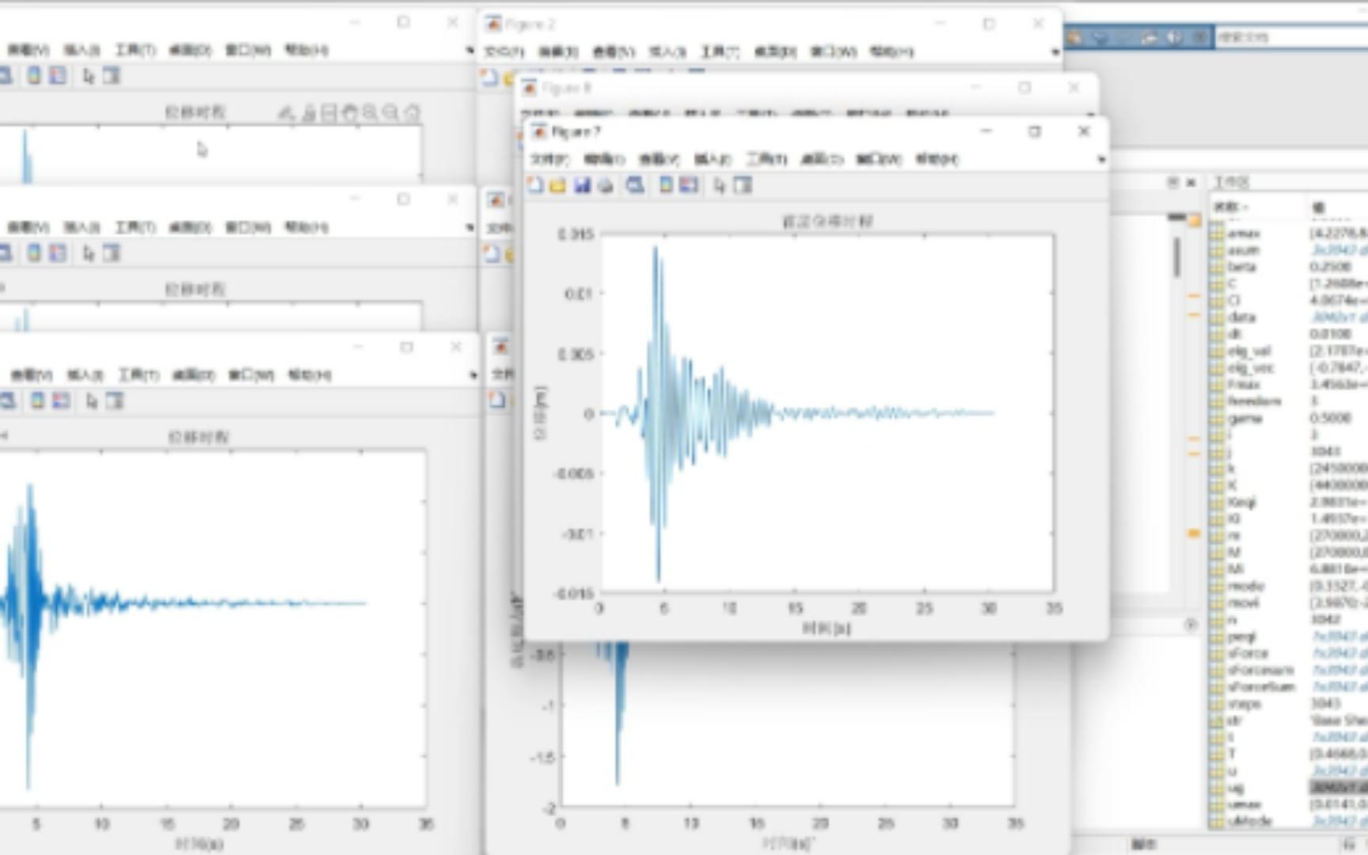Close the editor panel with its x button

(x=1191, y=183)
